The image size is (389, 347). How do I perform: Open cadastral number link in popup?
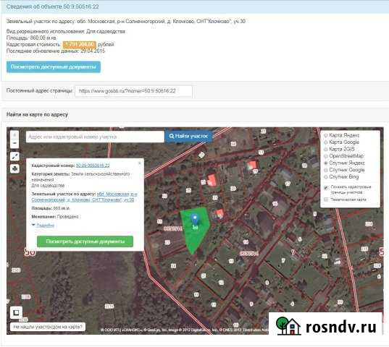pyautogui.click(x=93, y=166)
